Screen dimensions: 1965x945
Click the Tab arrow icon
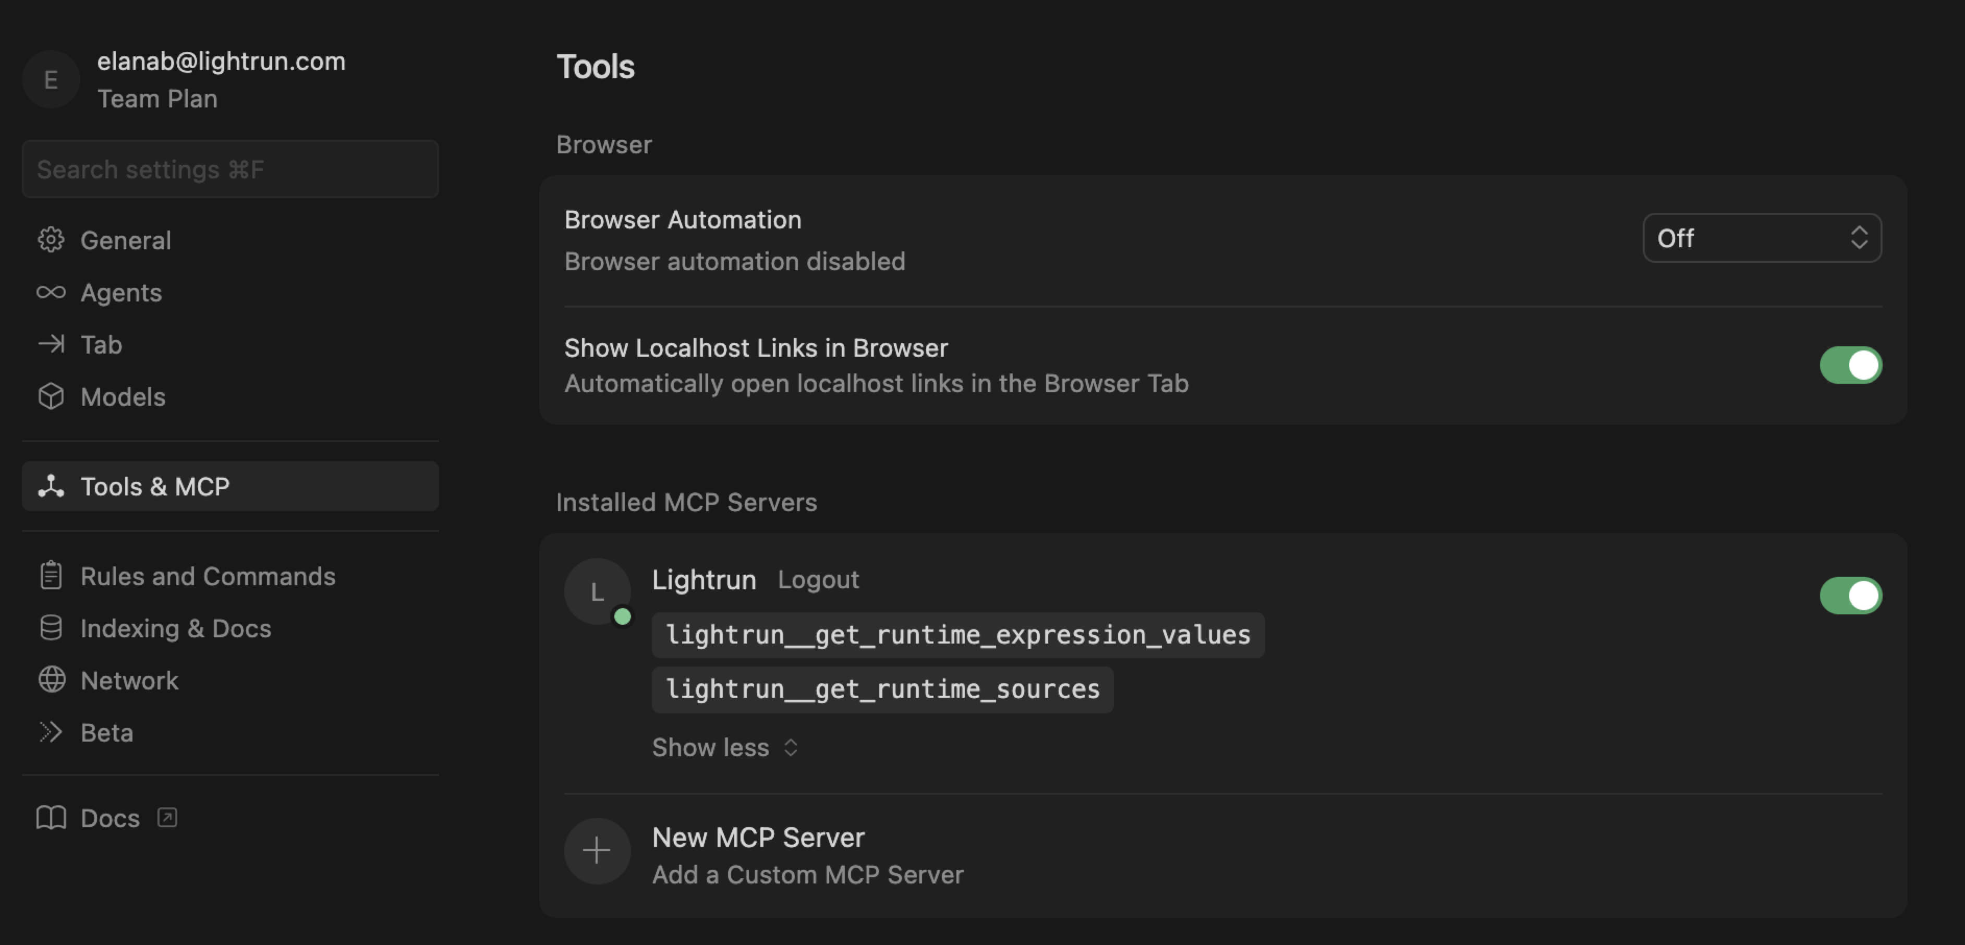pyautogui.click(x=51, y=344)
